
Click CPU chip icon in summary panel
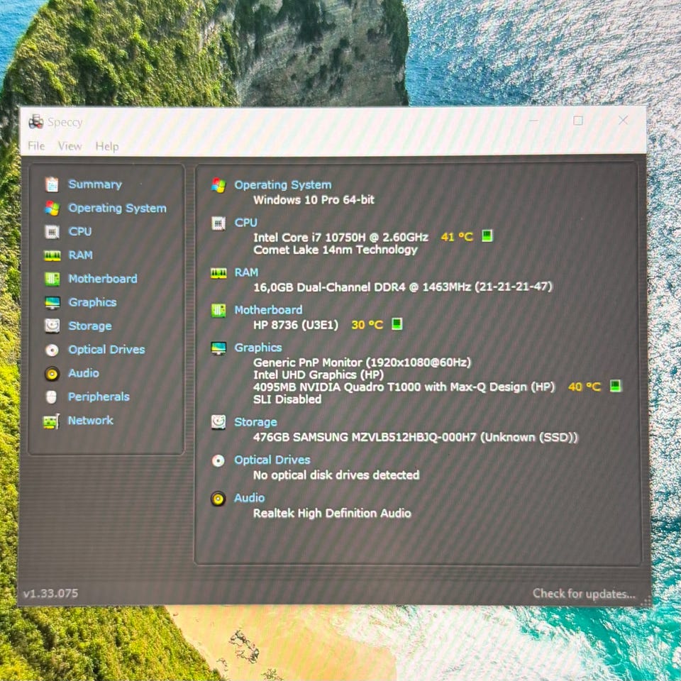[x=218, y=223]
